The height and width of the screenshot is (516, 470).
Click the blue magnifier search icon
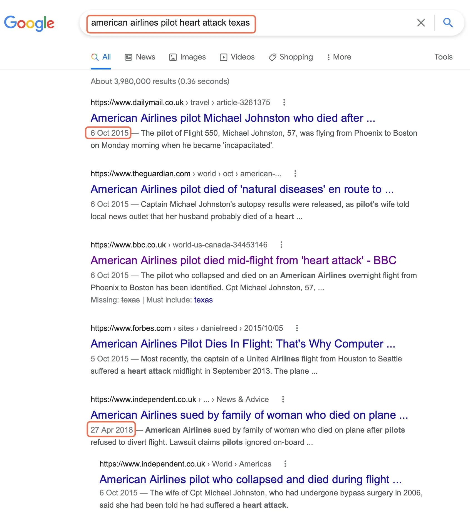pyautogui.click(x=448, y=23)
